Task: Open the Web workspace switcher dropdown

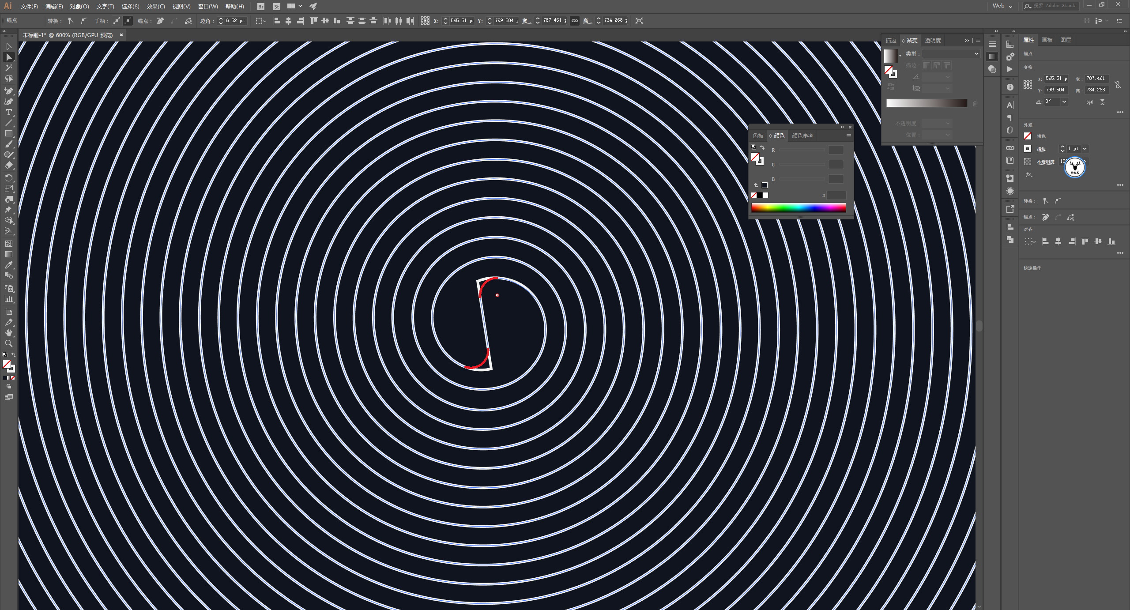Action: coord(1002,6)
